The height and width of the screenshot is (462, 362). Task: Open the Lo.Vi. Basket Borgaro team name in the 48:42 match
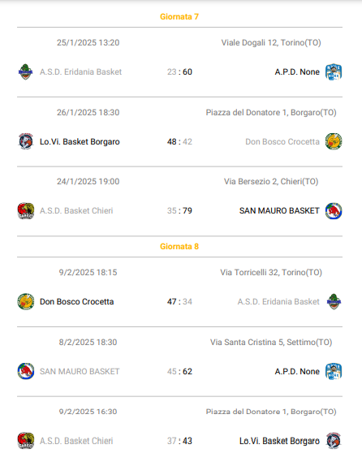click(x=80, y=142)
